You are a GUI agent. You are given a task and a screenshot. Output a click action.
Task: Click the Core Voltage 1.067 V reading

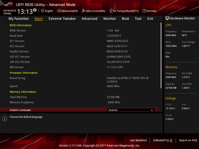pyautogui.click(x=186, y=46)
